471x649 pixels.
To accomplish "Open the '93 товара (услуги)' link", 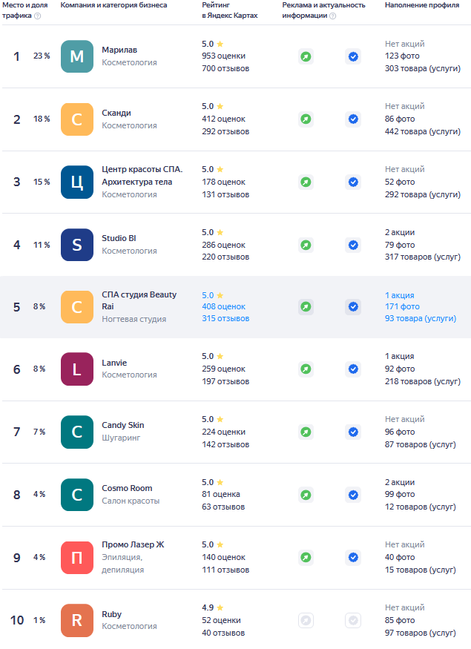I will click(421, 318).
